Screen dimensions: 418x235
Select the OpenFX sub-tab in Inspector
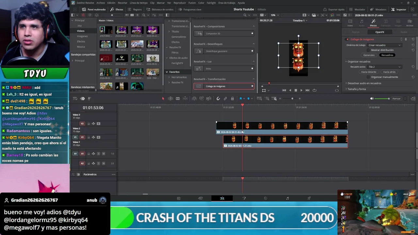point(380,32)
